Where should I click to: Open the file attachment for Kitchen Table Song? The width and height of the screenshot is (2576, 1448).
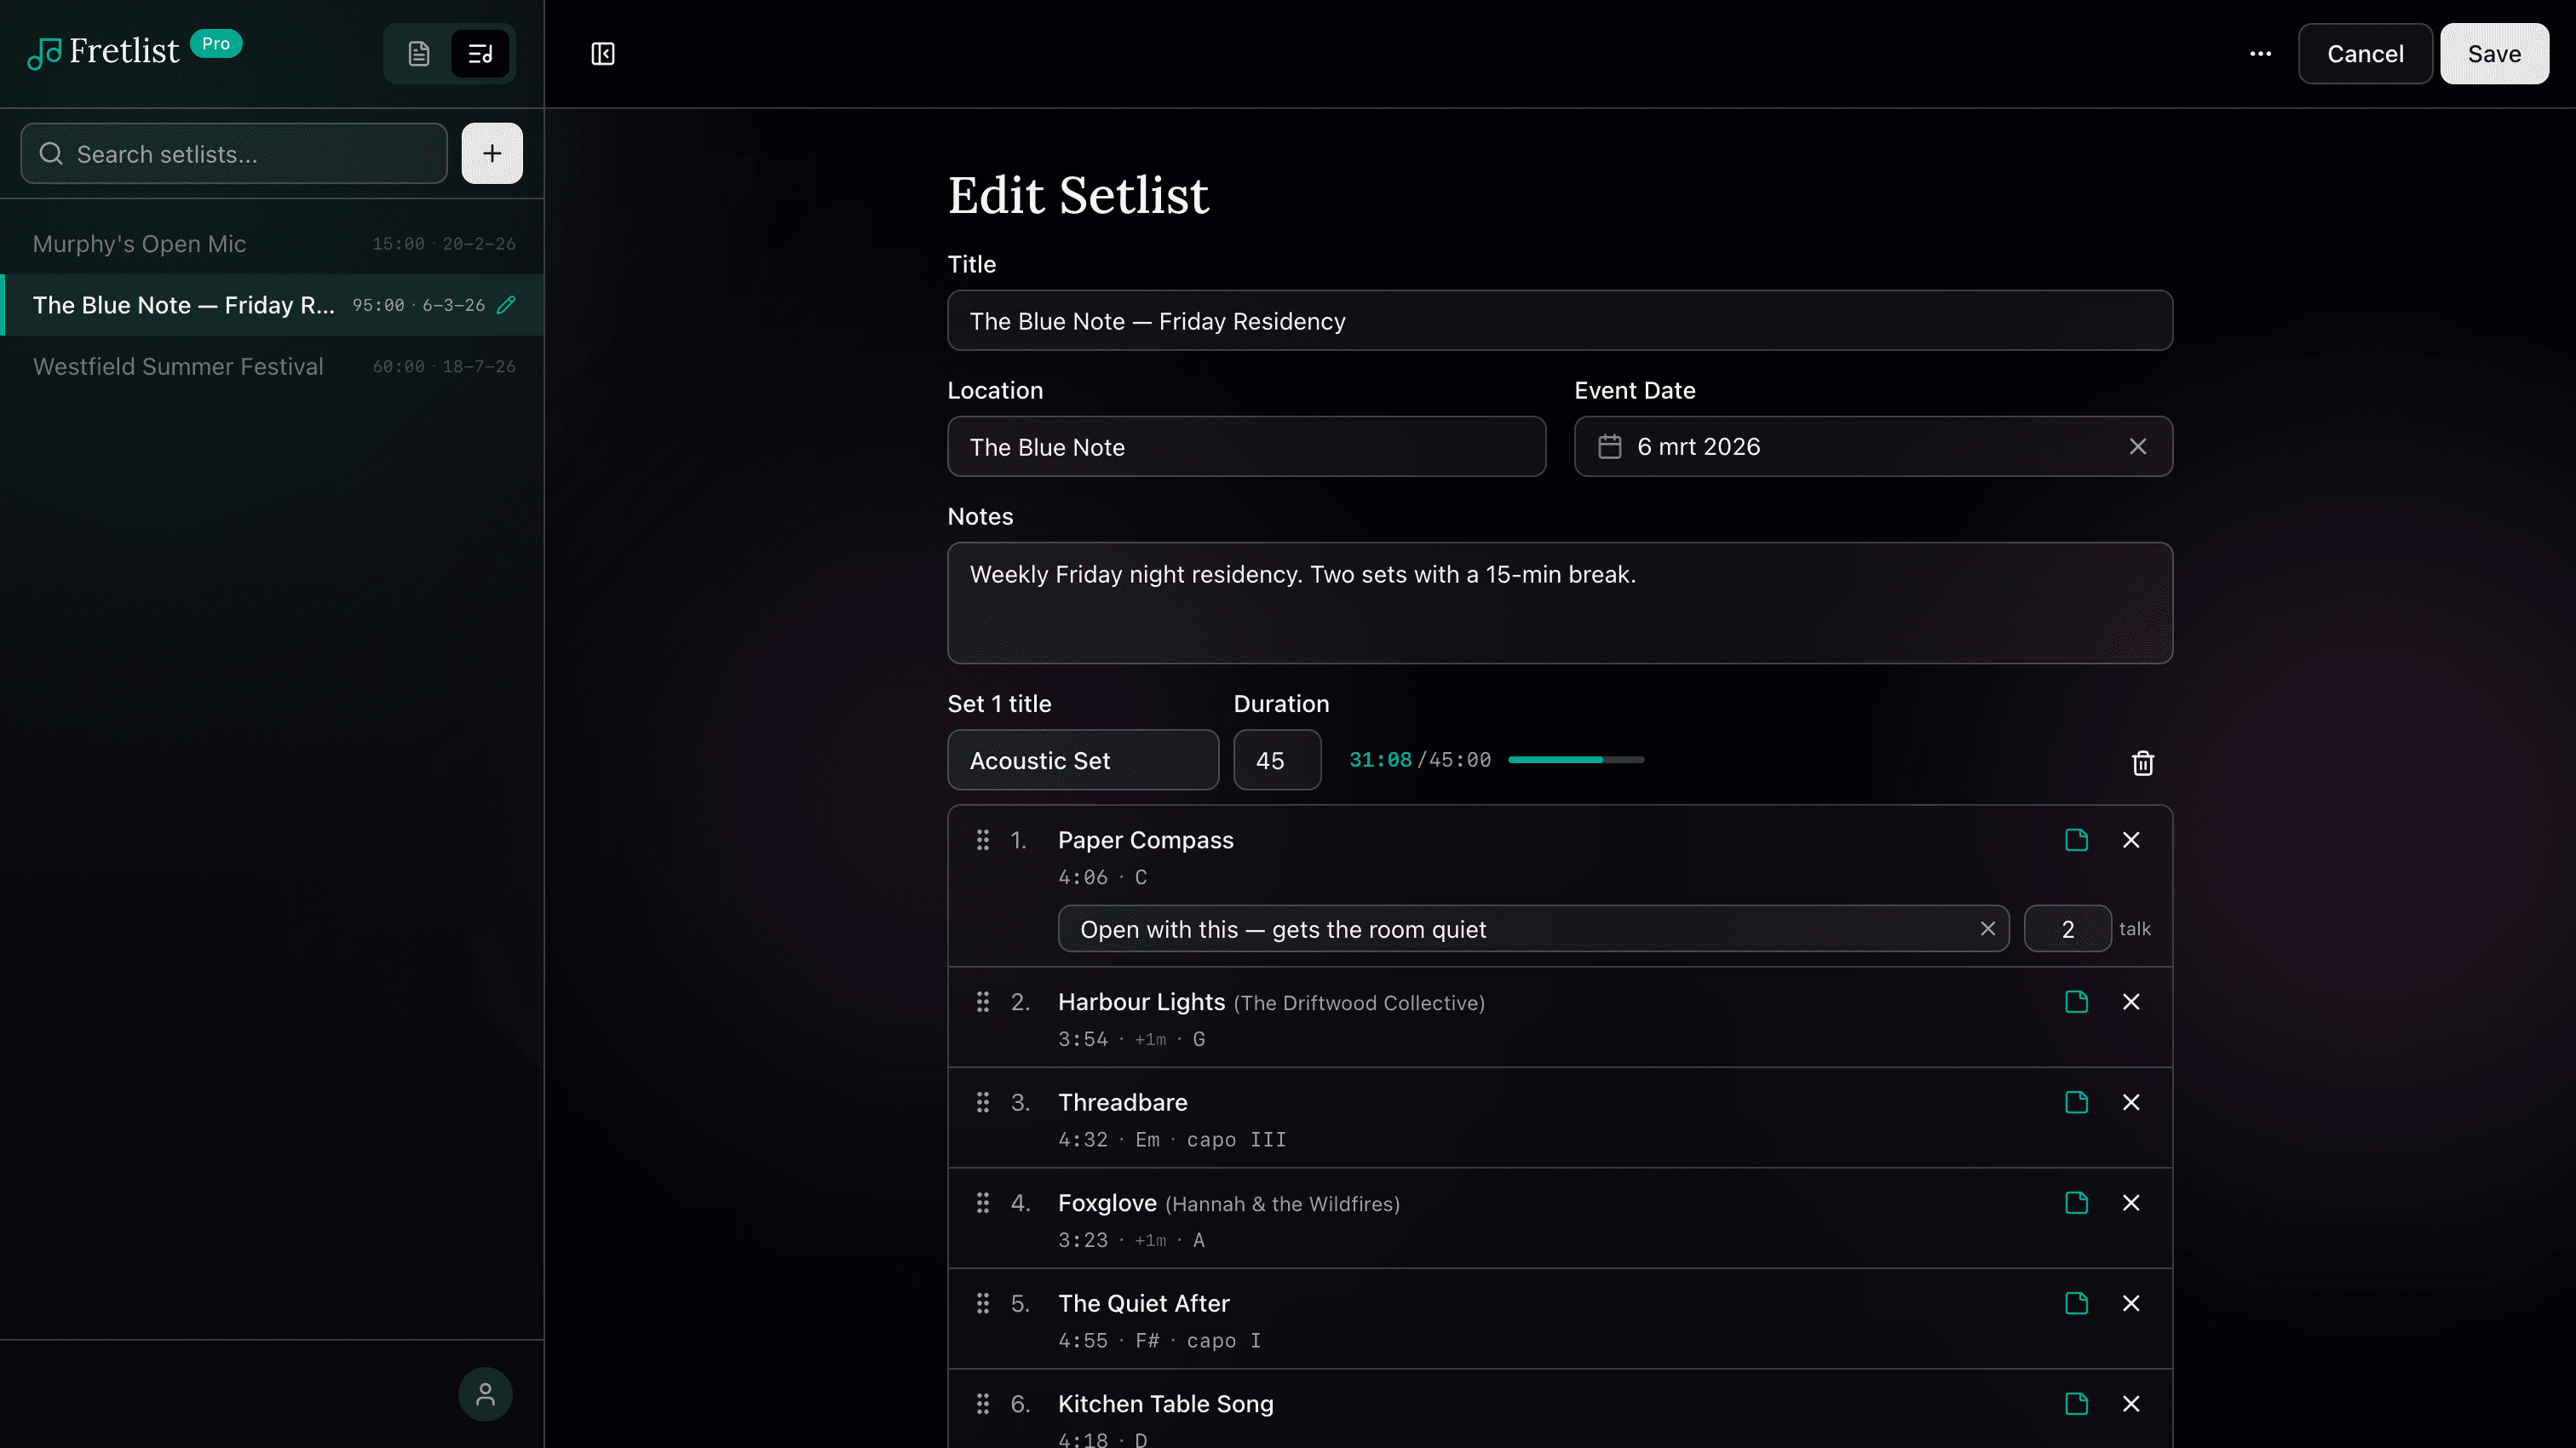coord(2076,1403)
